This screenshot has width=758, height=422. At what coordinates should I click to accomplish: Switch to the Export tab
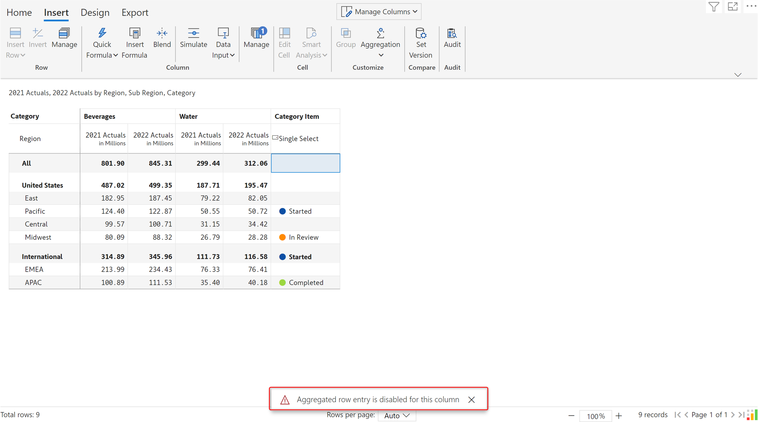[135, 12]
